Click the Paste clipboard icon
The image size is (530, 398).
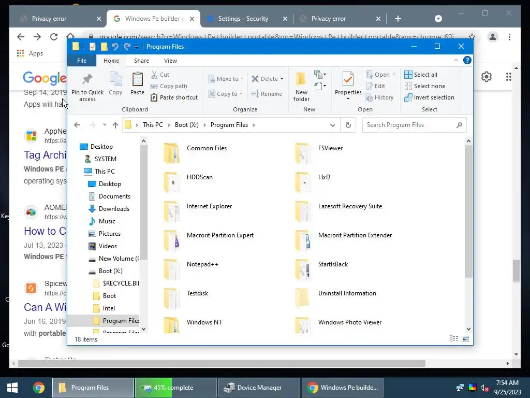pos(137,83)
